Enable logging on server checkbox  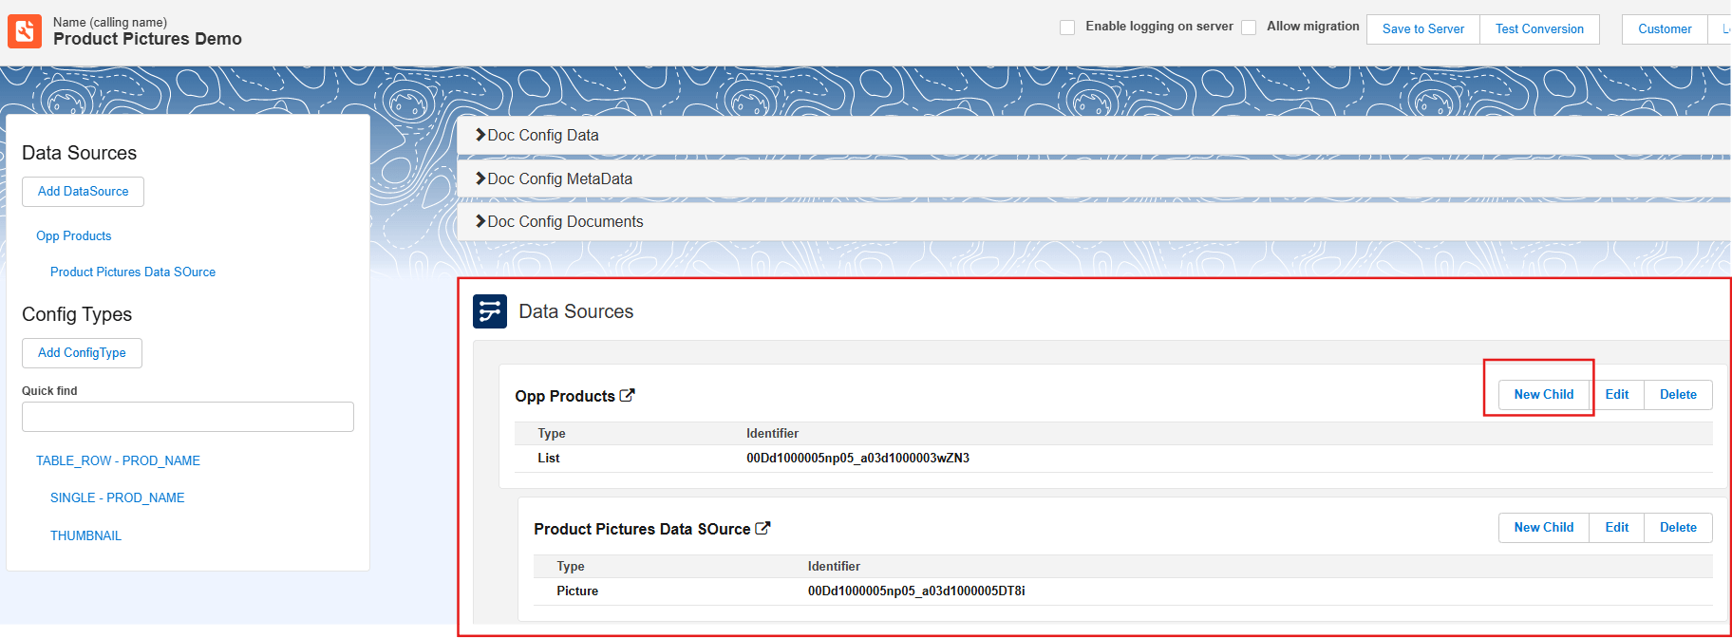pos(1067,28)
